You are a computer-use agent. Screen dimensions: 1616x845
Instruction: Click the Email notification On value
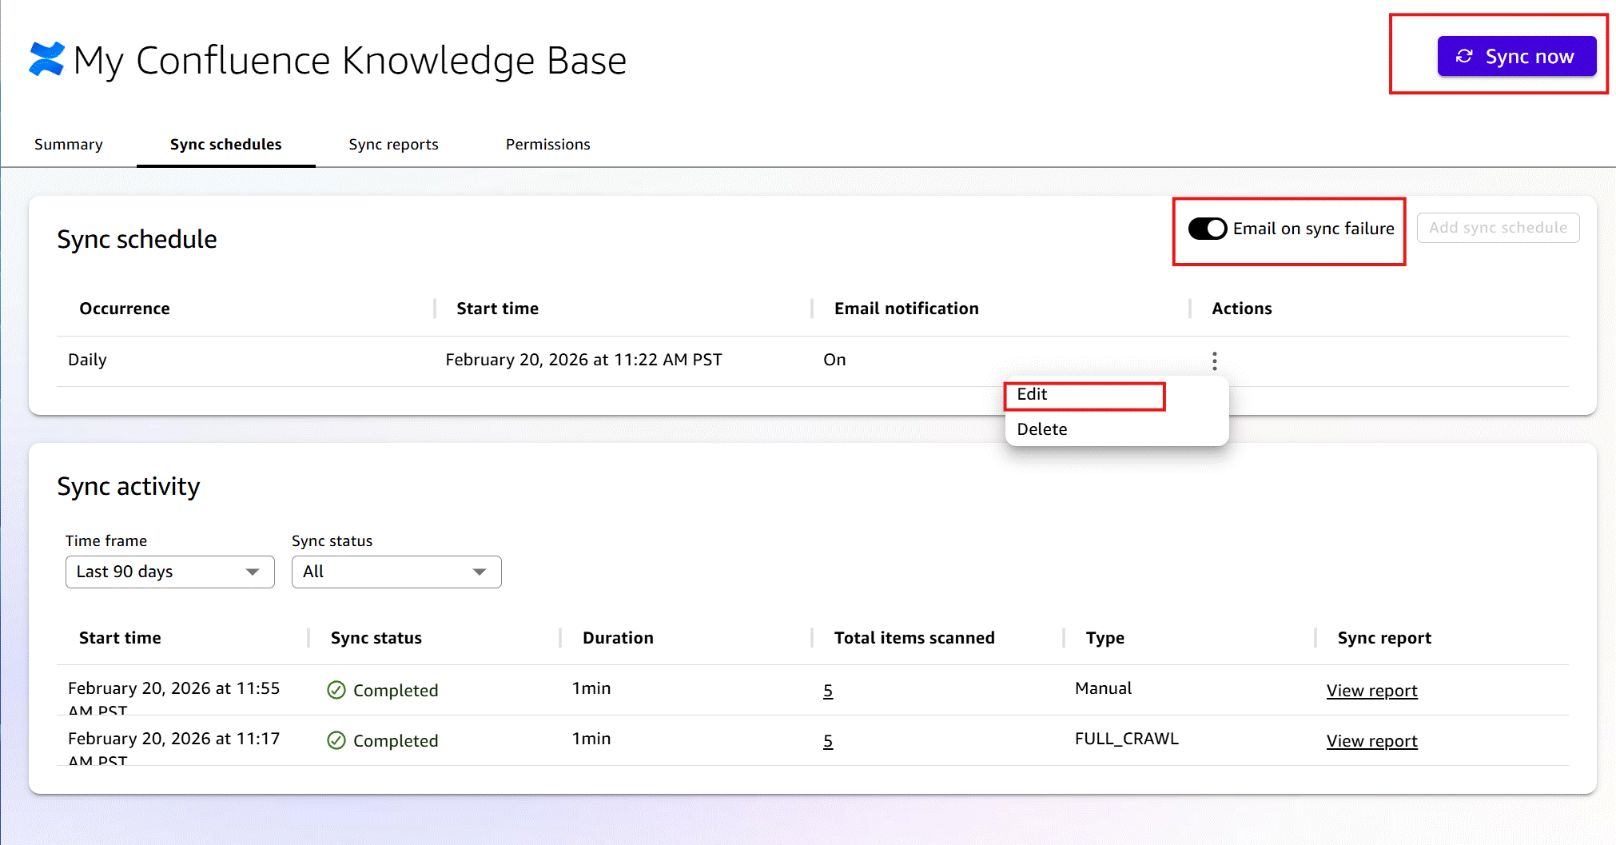point(834,360)
